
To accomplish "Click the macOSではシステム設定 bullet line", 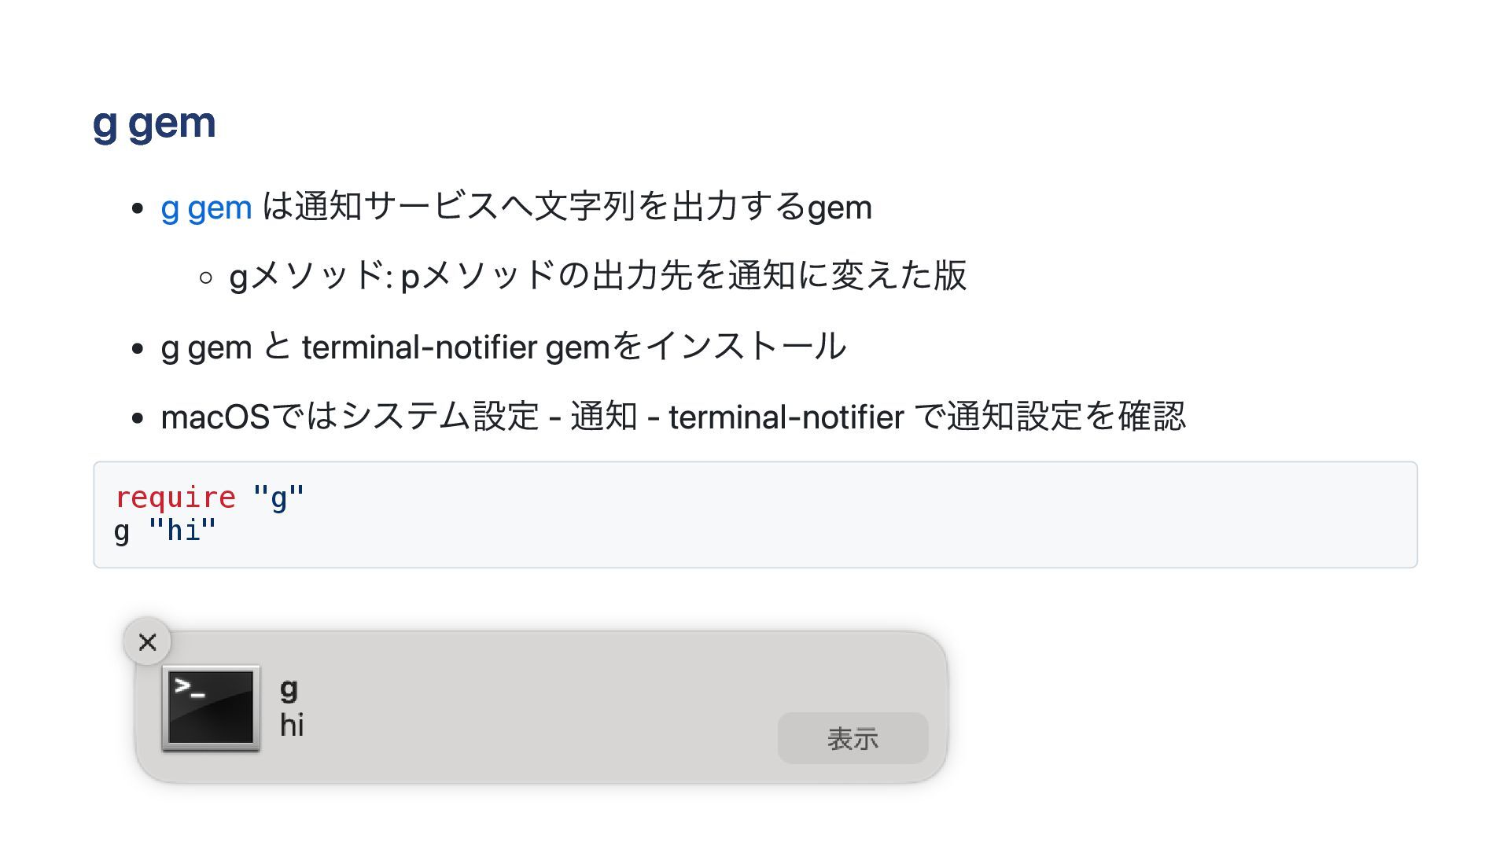I will [x=673, y=416].
